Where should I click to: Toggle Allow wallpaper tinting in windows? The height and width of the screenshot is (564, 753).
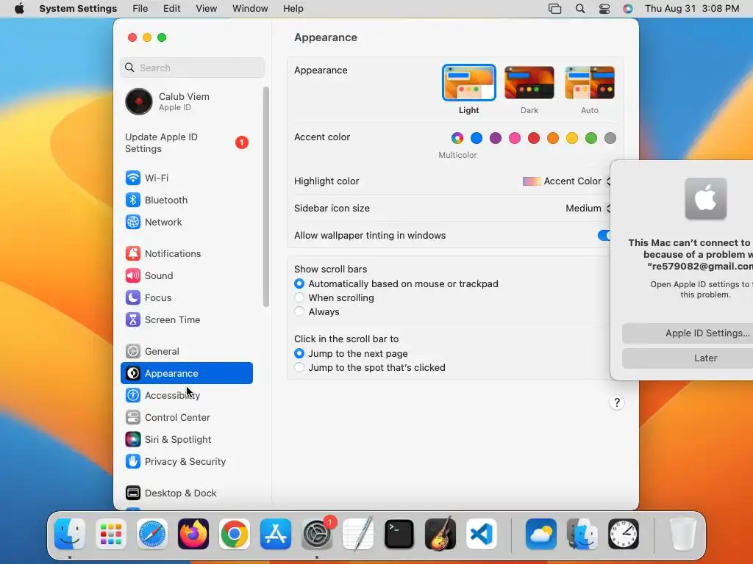[604, 235]
